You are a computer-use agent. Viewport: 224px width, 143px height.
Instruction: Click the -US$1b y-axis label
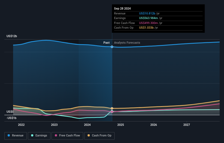[x=11, y=118]
